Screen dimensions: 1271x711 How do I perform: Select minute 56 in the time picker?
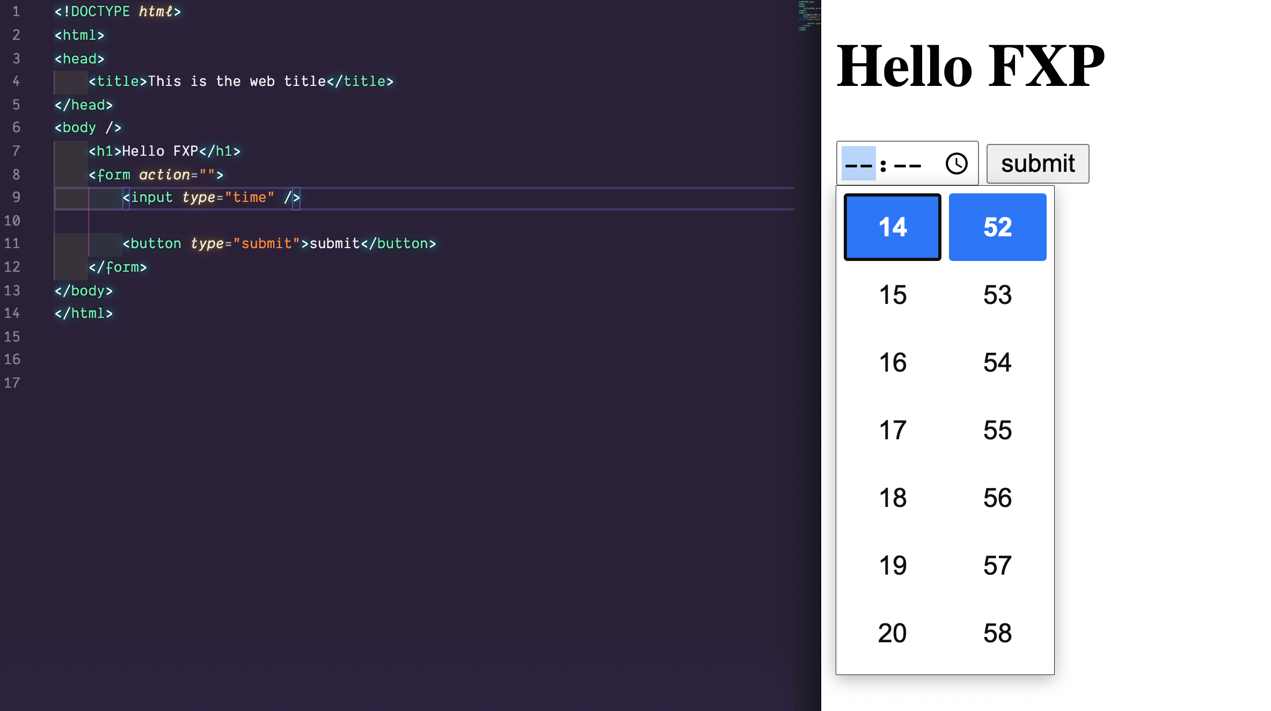(997, 498)
